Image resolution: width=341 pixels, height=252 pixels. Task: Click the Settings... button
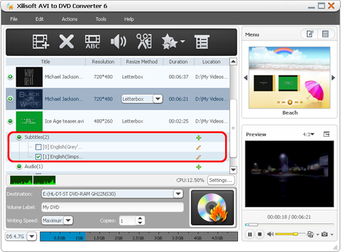click(x=220, y=180)
